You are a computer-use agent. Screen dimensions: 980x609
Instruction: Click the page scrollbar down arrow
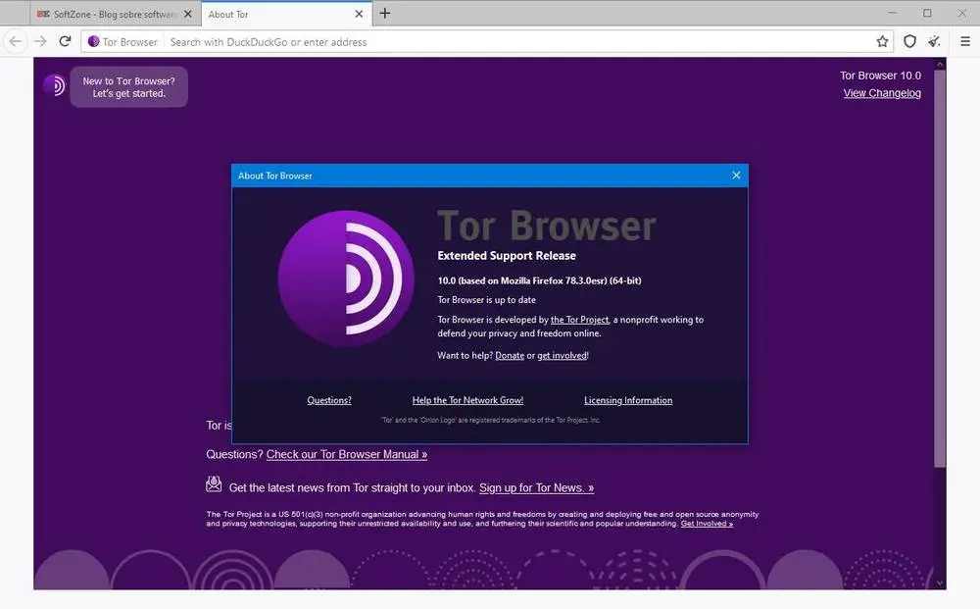[x=940, y=583]
